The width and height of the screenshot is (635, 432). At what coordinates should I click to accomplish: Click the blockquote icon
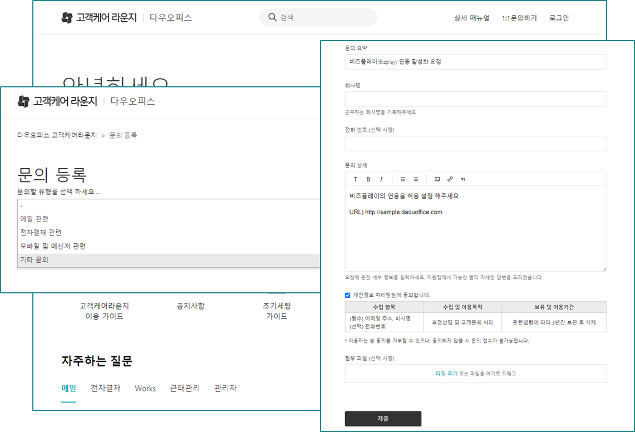463,179
